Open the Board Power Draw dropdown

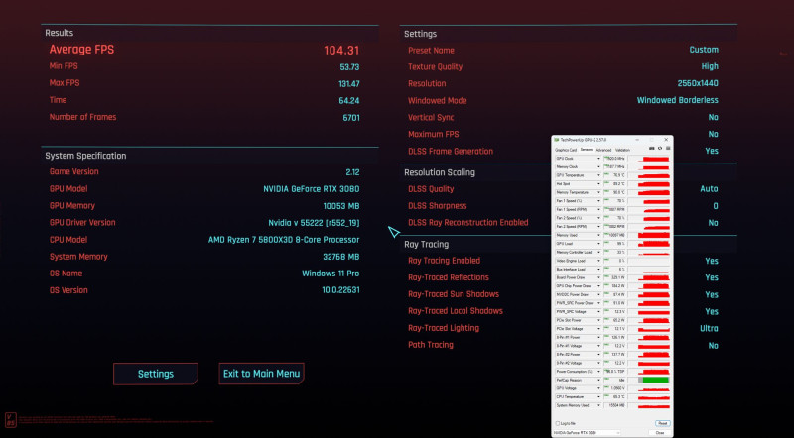[x=598, y=277]
